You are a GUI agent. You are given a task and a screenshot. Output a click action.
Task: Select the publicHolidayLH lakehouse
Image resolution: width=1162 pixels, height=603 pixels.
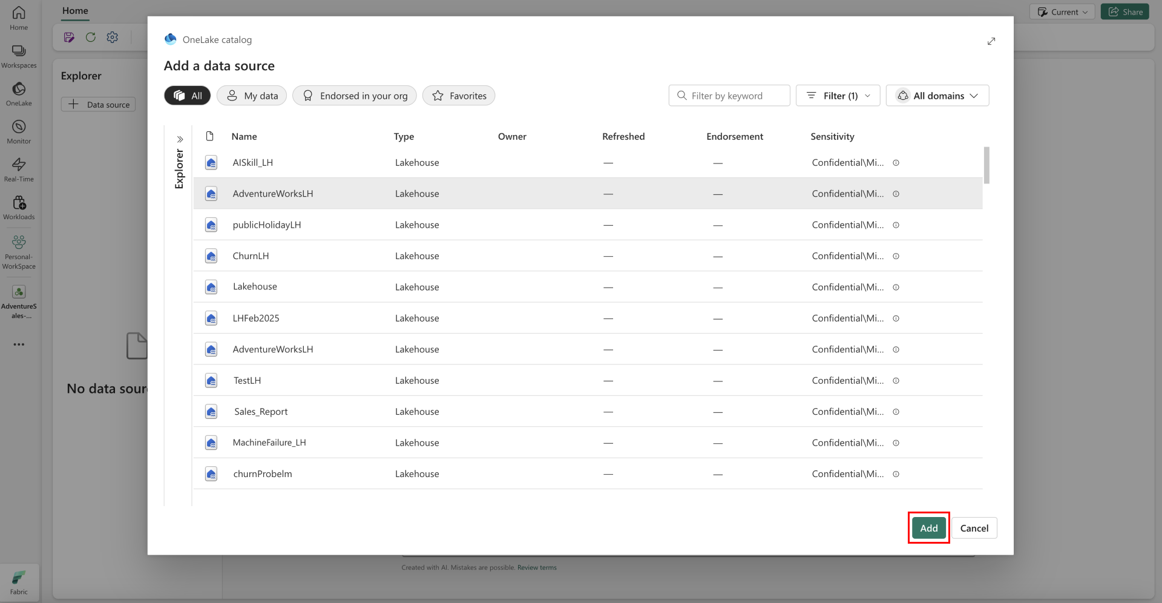point(588,225)
